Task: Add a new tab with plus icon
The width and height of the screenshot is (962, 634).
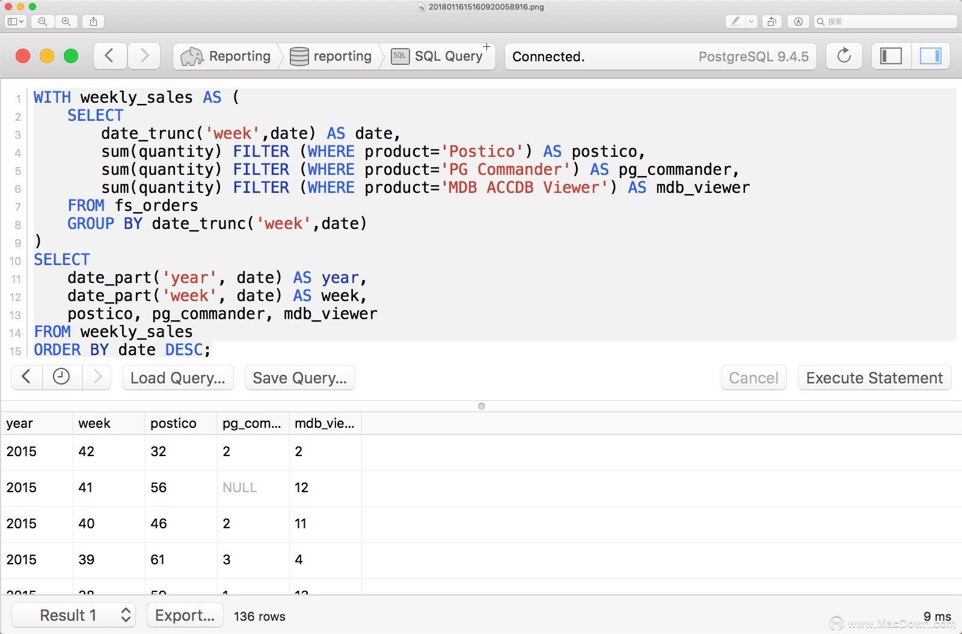Action: (x=487, y=47)
